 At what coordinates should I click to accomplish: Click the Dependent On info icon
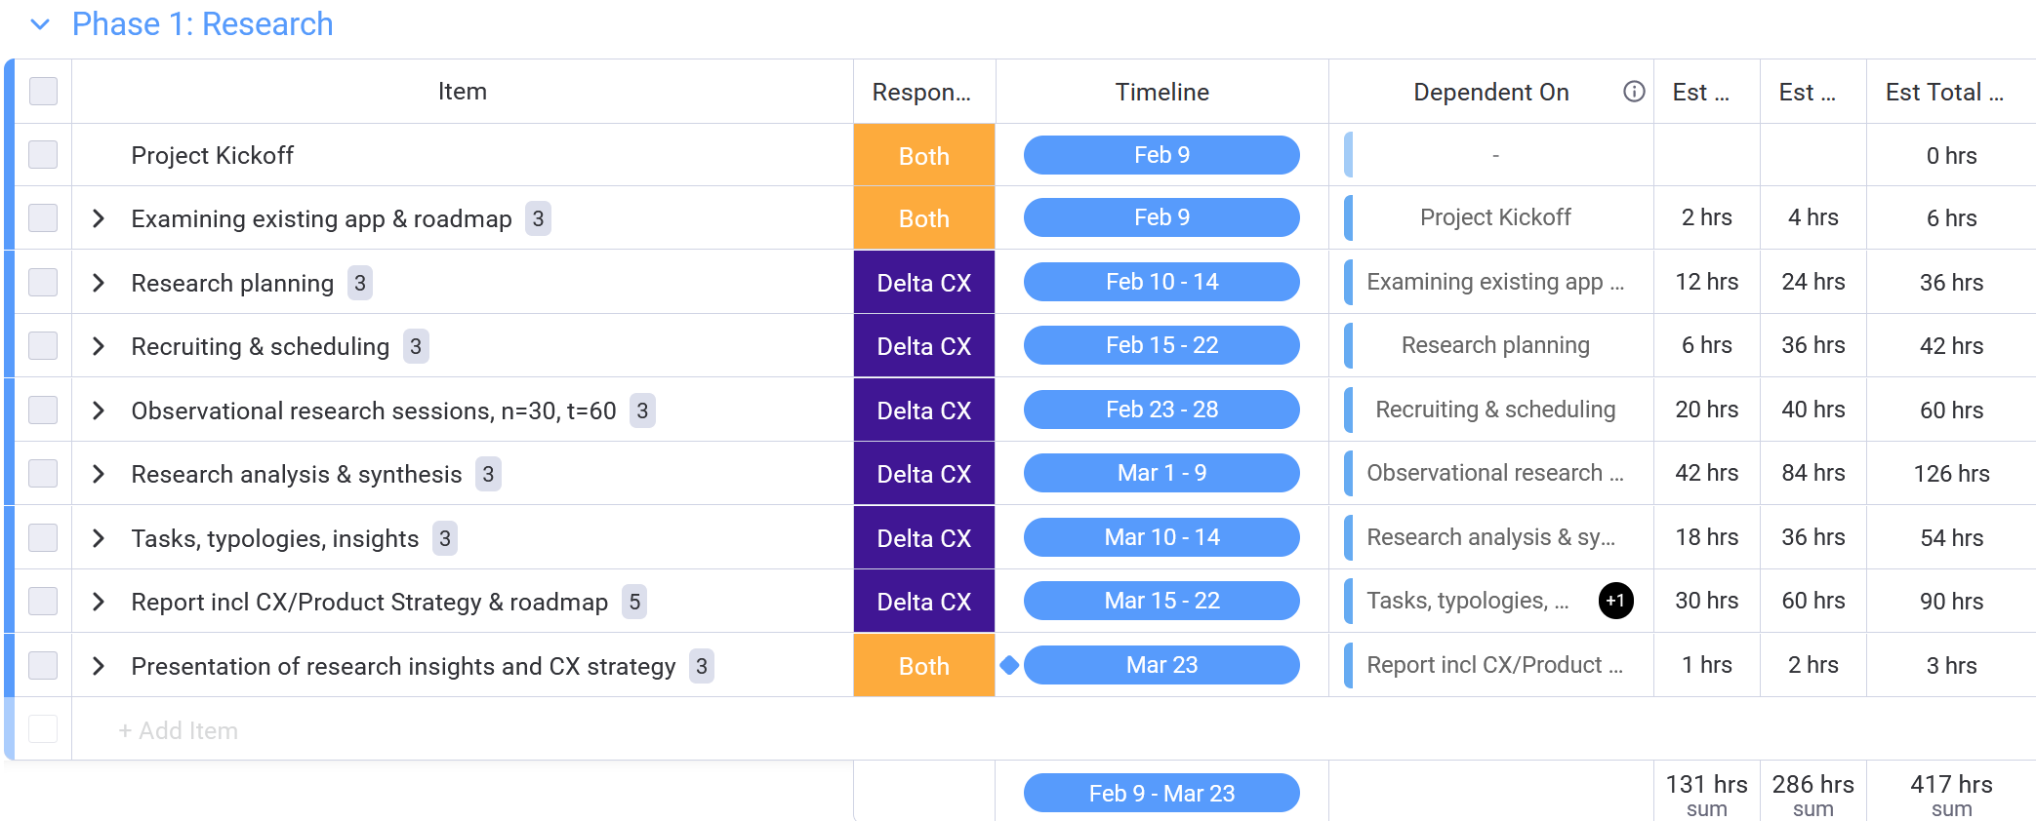[1633, 92]
